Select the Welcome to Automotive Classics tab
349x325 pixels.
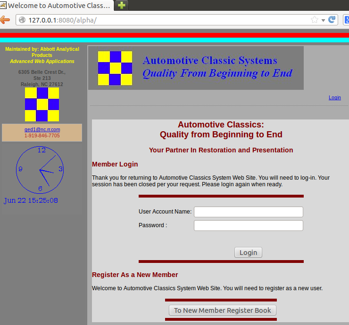coord(59,6)
